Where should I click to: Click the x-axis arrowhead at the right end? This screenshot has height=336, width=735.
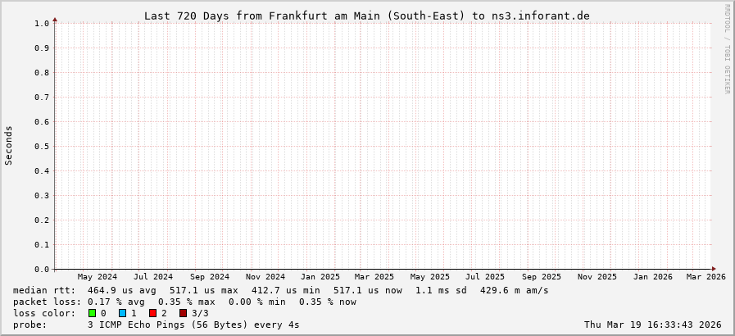[x=713, y=269]
